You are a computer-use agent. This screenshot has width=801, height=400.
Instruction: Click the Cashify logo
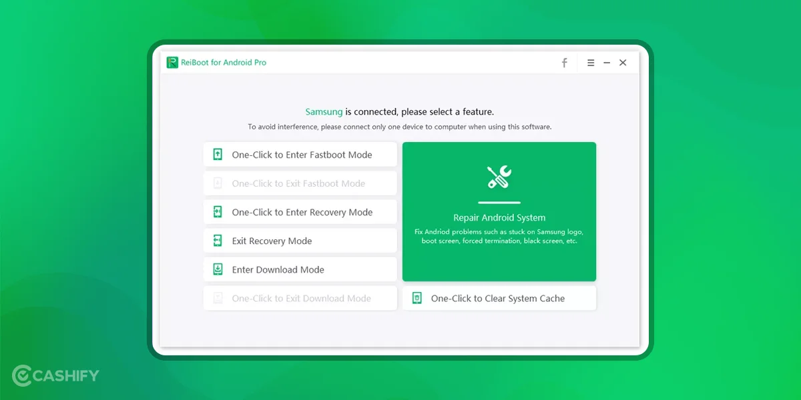pos(54,375)
